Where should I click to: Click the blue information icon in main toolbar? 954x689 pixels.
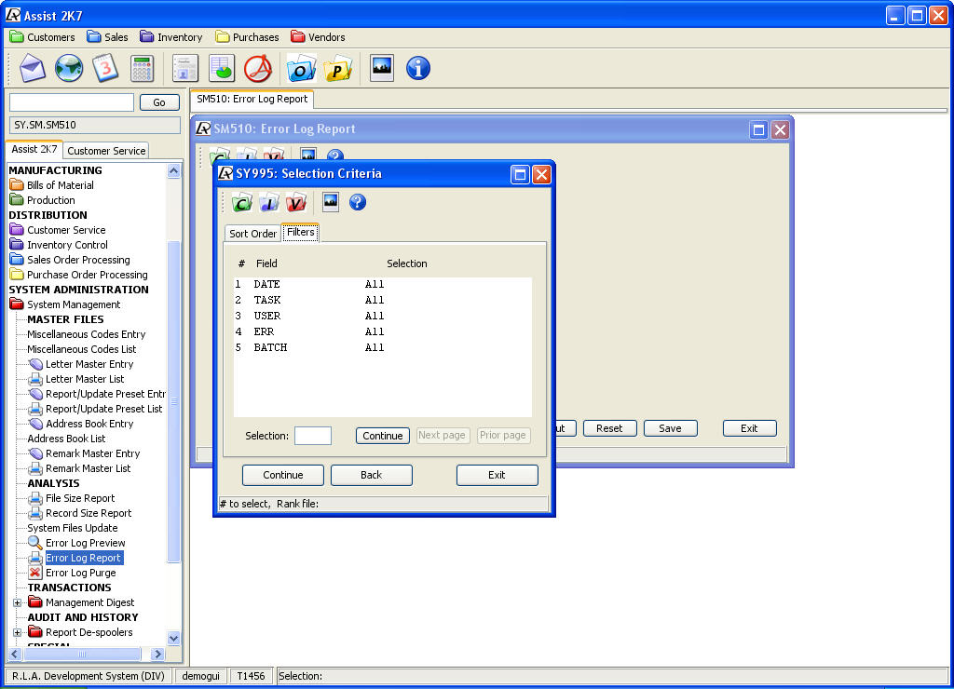point(418,68)
